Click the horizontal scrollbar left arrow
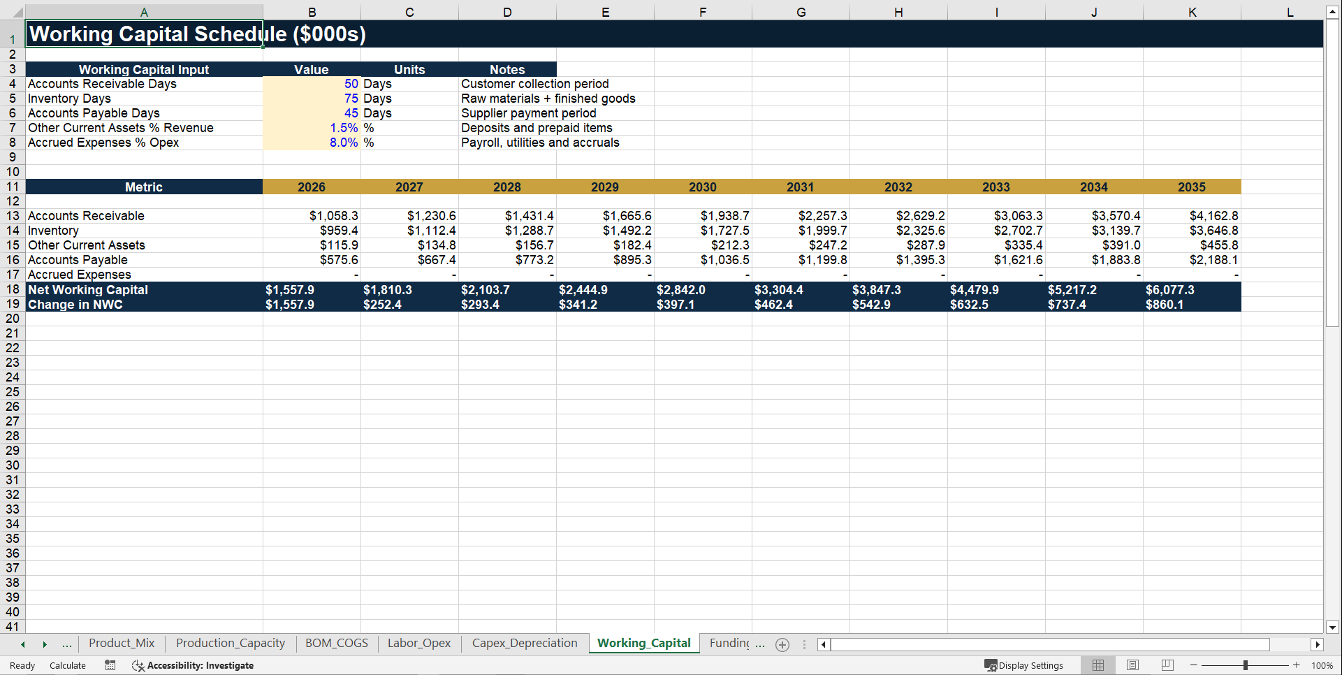 point(824,644)
